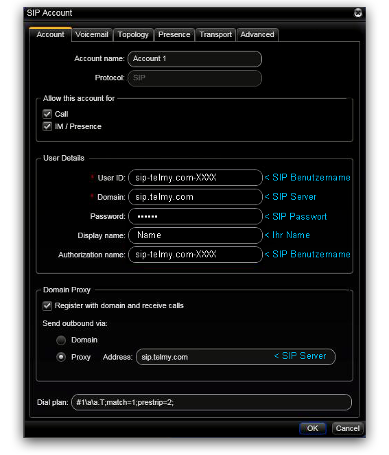Open the Topology tab
Screen dimensions: 389x455
coord(133,35)
